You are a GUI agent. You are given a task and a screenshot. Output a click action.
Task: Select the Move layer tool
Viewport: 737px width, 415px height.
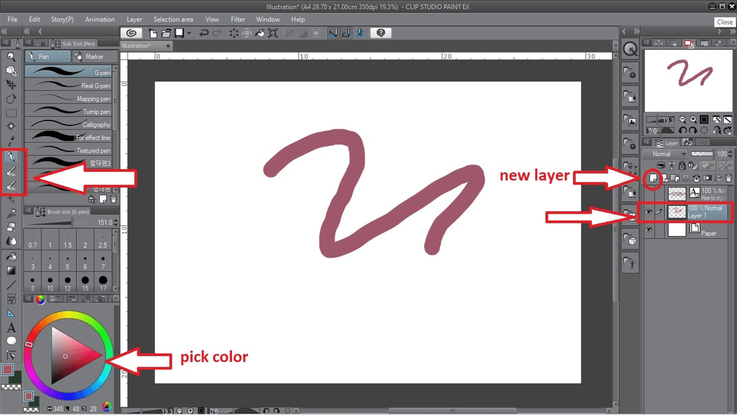tap(11, 85)
